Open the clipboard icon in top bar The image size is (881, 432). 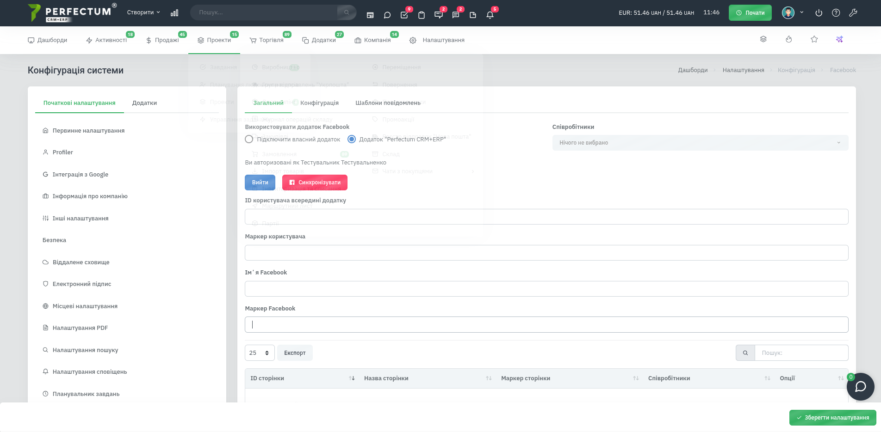[x=422, y=15]
